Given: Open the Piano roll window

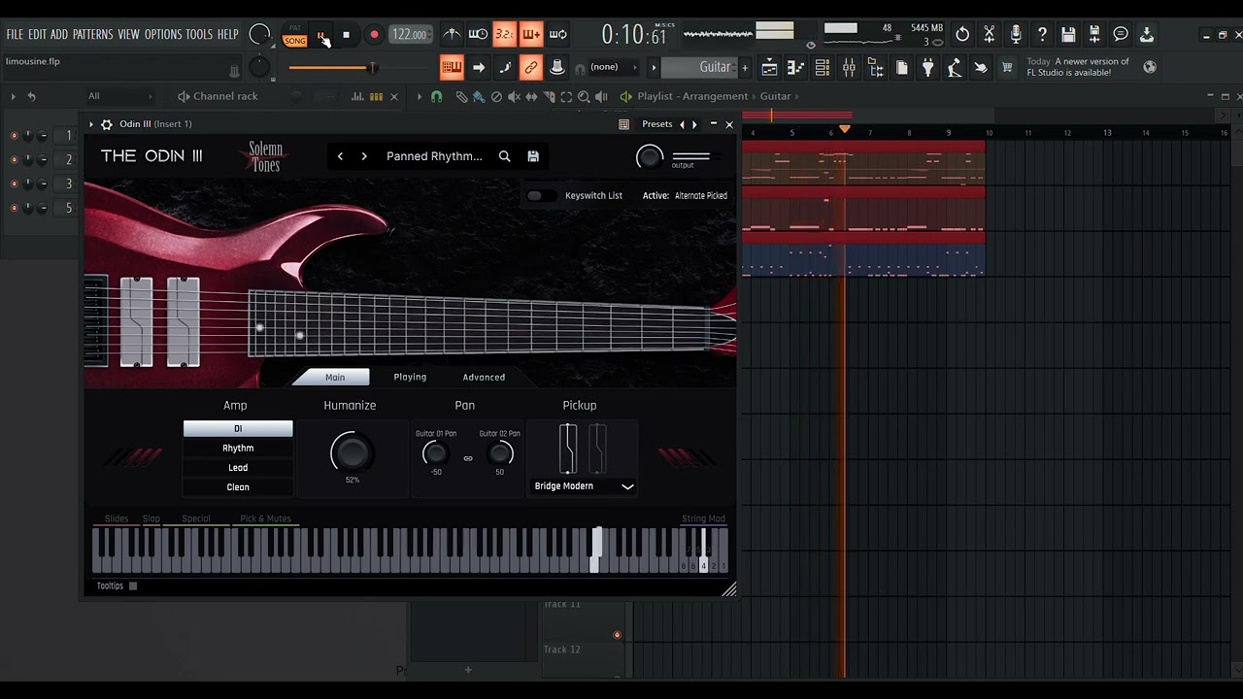Looking at the screenshot, I should pyautogui.click(x=795, y=67).
